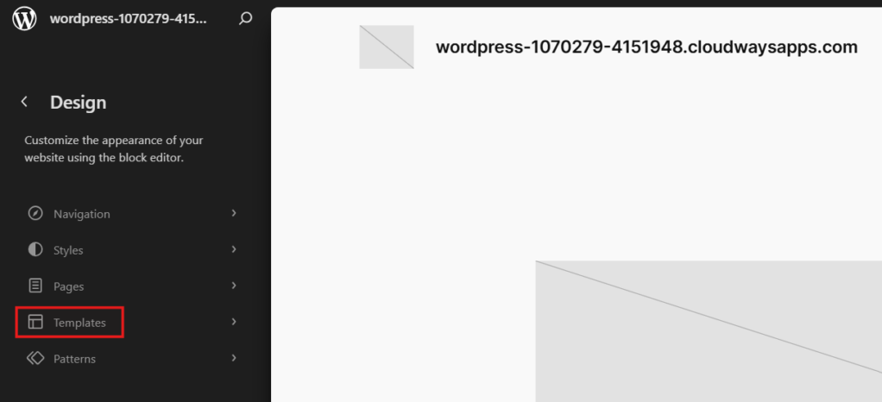The height and width of the screenshot is (402, 882).
Task: Click the site title in preview header
Action: 646,47
